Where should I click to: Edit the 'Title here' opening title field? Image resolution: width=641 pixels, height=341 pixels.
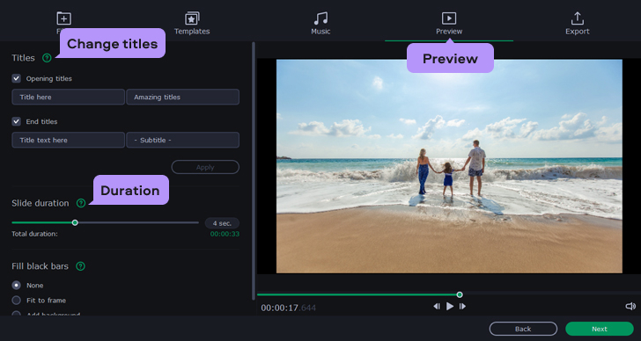tap(69, 97)
